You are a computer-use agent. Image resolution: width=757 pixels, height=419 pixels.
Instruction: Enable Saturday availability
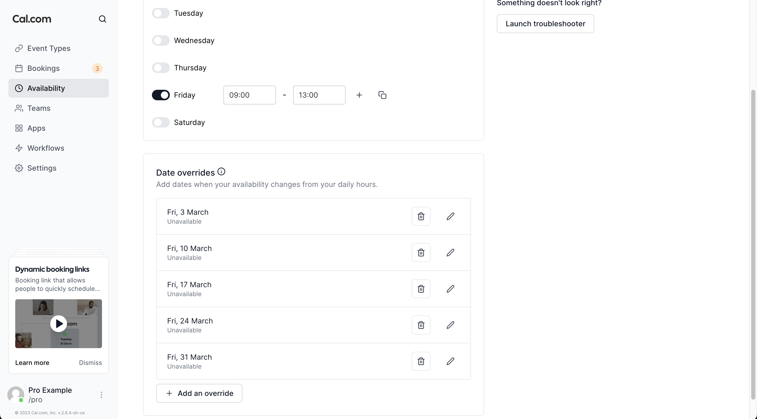(x=160, y=122)
